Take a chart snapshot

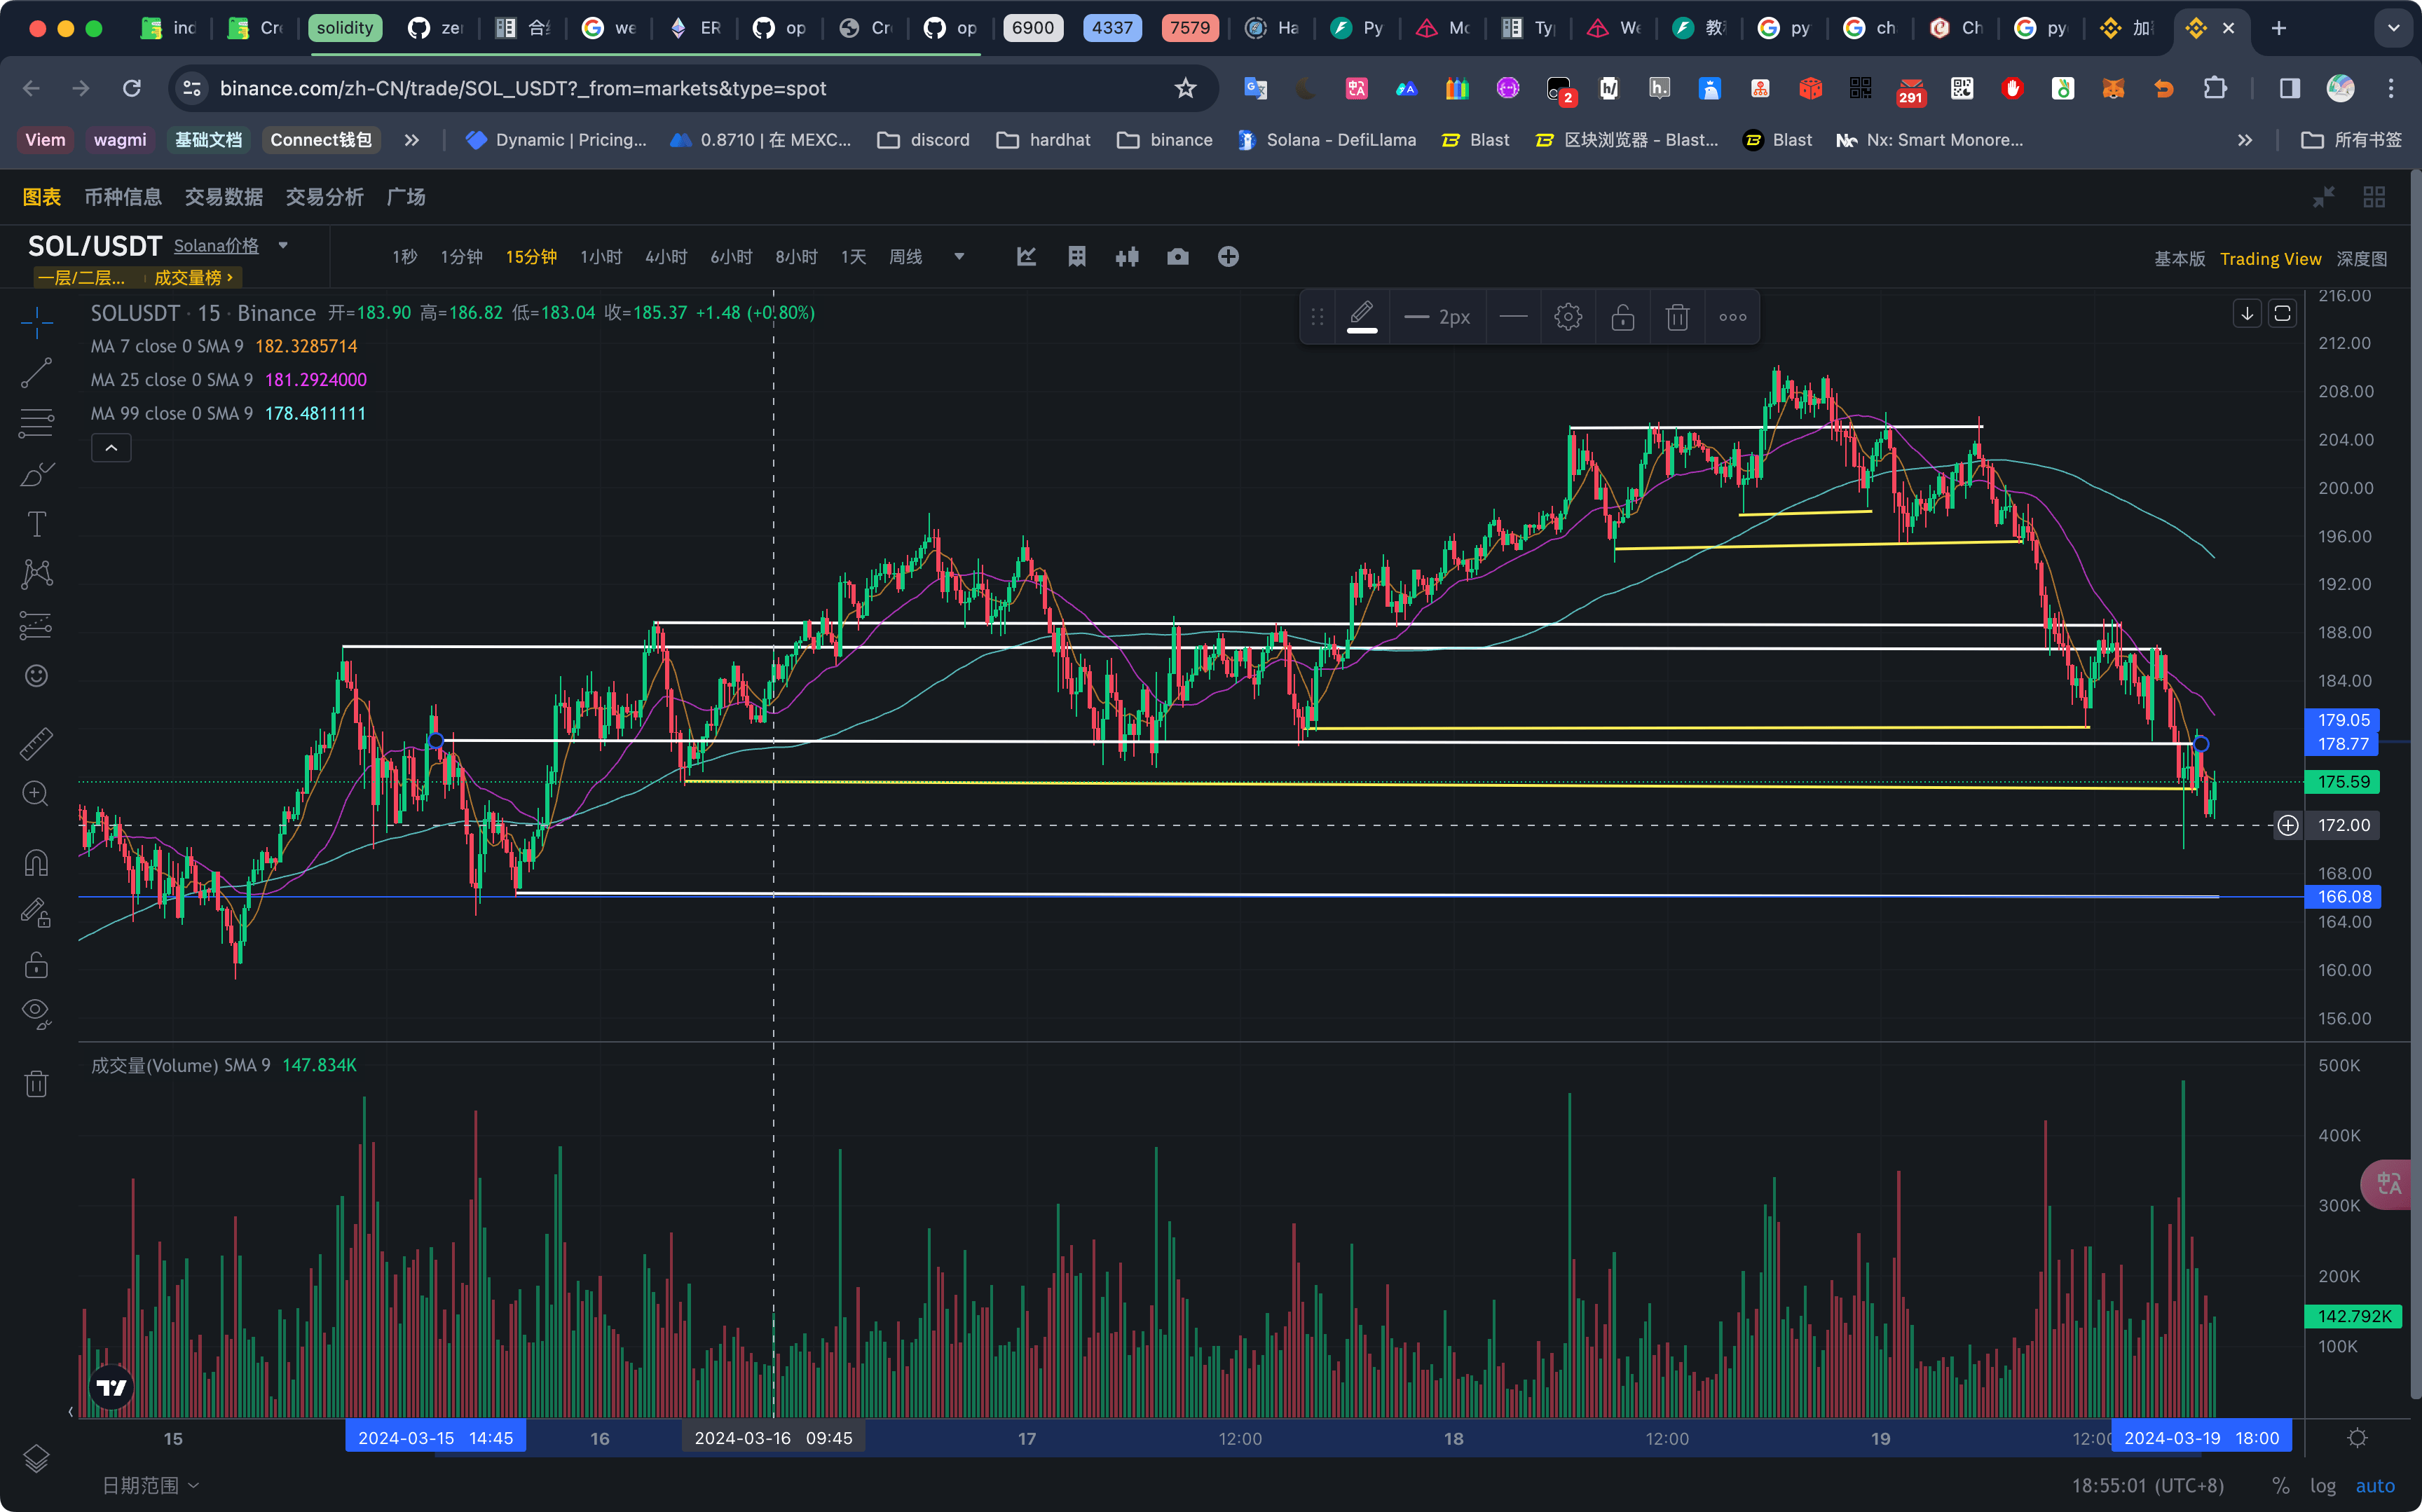[1178, 257]
